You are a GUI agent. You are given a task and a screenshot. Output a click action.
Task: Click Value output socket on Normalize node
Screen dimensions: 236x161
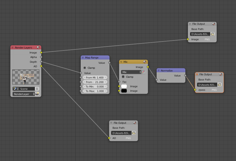(185, 75)
